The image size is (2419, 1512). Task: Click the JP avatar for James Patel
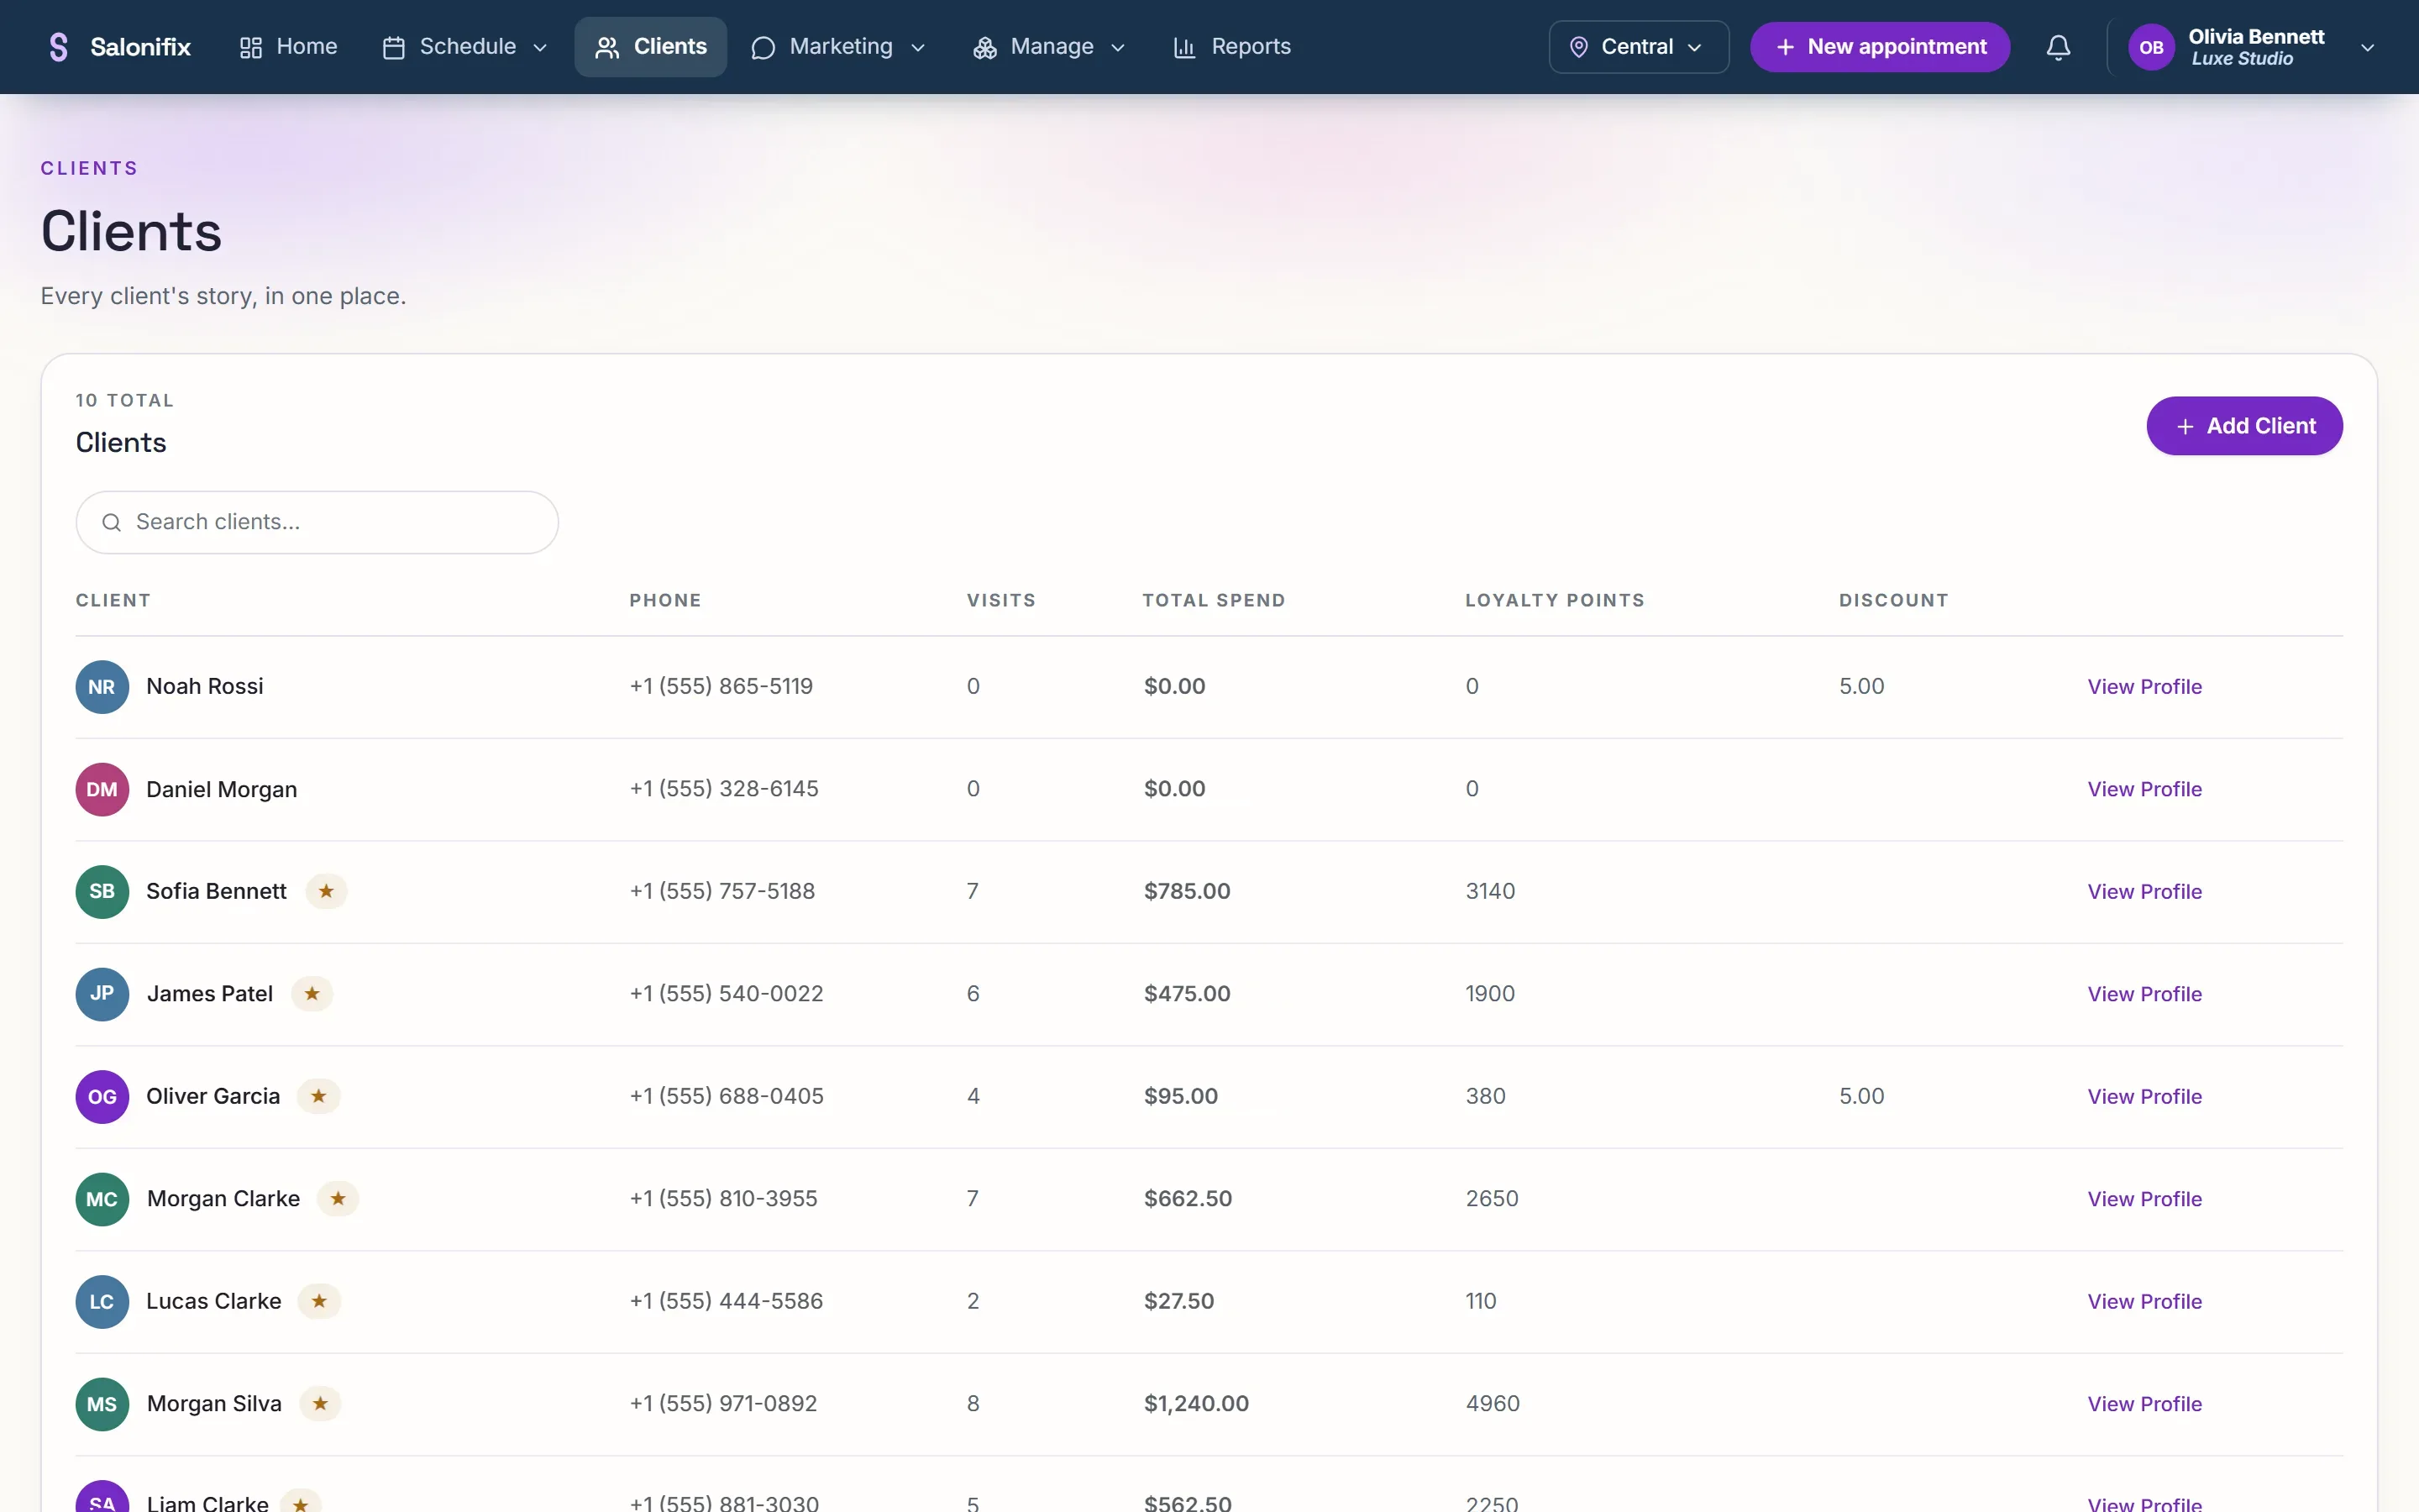(x=102, y=994)
